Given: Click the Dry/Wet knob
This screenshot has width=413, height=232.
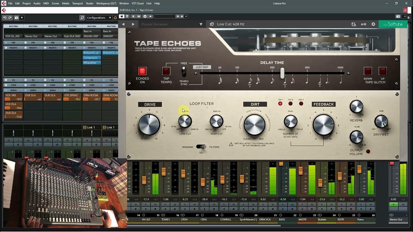Looking at the screenshot, I should 381,121.
